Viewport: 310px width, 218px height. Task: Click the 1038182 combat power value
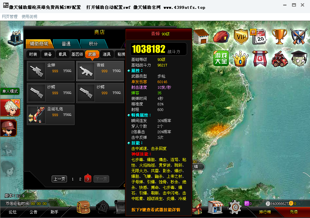(148, 49)
